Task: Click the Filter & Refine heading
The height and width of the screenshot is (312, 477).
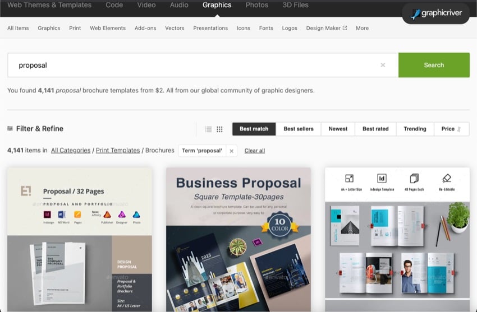Action: 39,129
